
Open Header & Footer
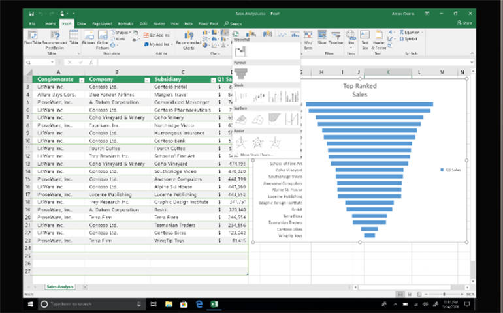[x=378, y=40]
